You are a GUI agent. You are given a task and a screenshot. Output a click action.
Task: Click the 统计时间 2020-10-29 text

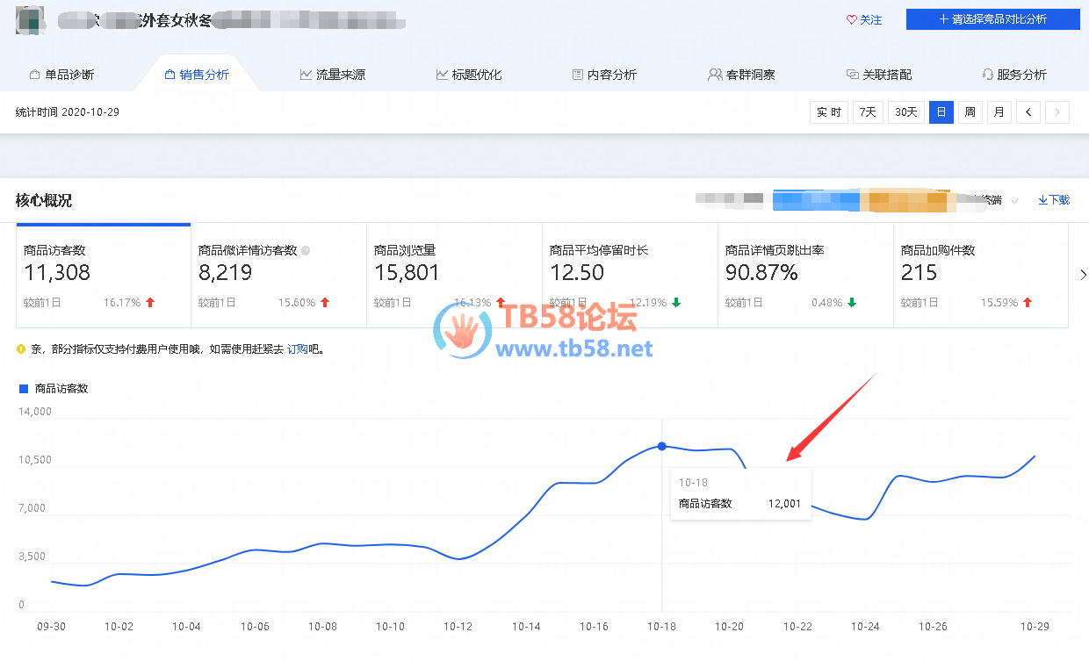tap(68, 112)
